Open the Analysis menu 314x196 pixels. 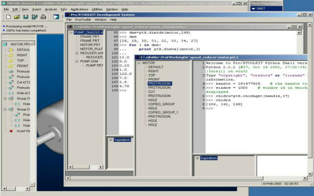(x=51, y=10)
